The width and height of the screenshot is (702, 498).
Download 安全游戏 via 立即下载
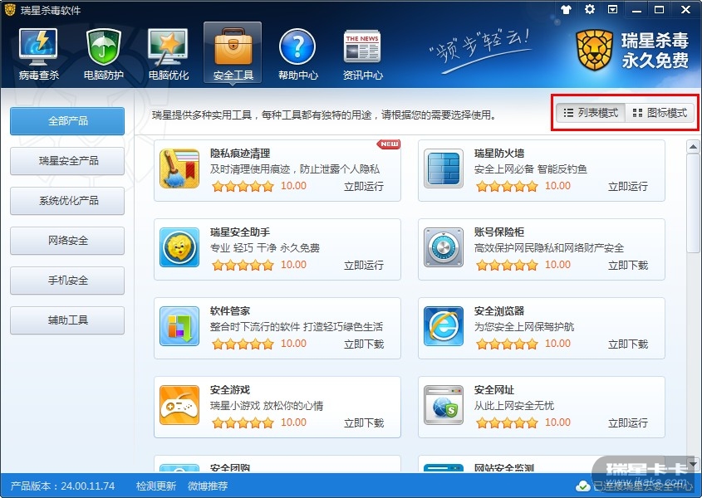tap(364, 422)
